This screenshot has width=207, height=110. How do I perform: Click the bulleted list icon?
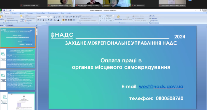(63, 16)
